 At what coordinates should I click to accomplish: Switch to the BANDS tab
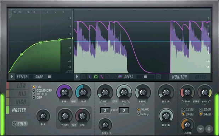point(200,77)
